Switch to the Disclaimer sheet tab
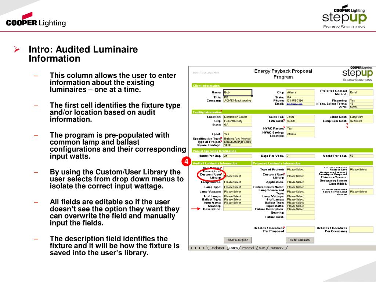The width and height of the screenshot is (376, 282). coord(217,248)
